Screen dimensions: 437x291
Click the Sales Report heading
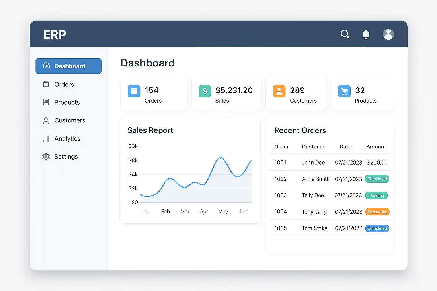coord(150,130)
